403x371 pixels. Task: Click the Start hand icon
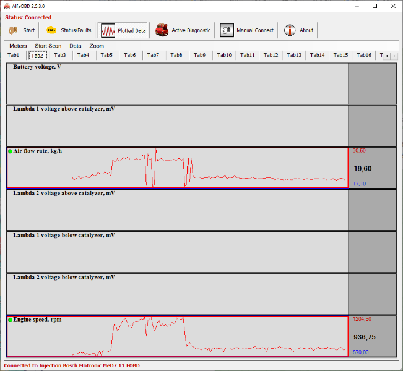(x=13, y=30)
